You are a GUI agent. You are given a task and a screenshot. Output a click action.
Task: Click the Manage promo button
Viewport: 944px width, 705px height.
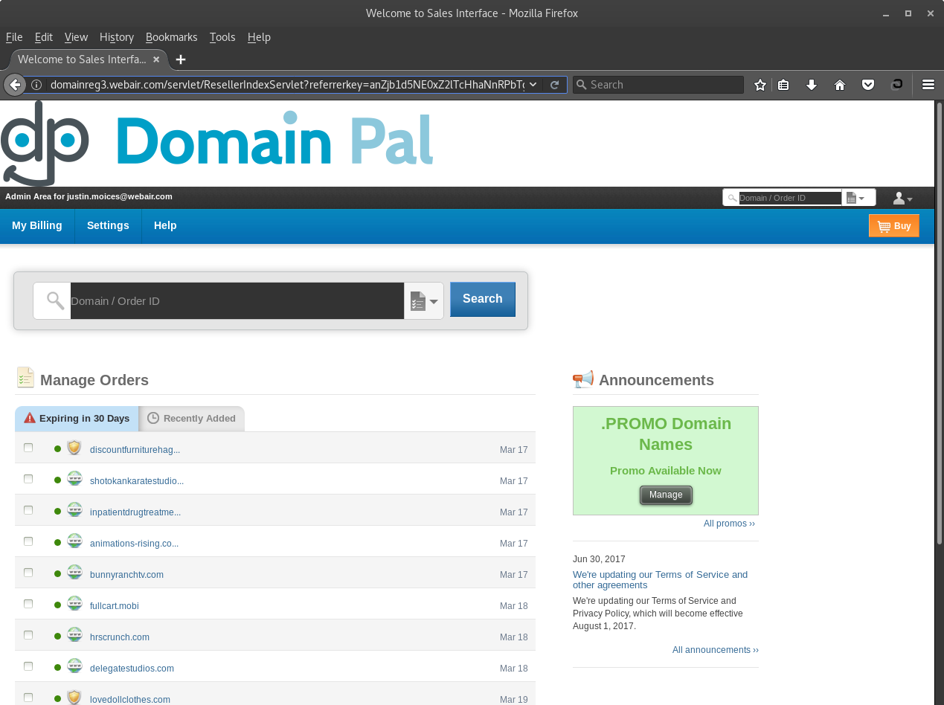point(666,495)
